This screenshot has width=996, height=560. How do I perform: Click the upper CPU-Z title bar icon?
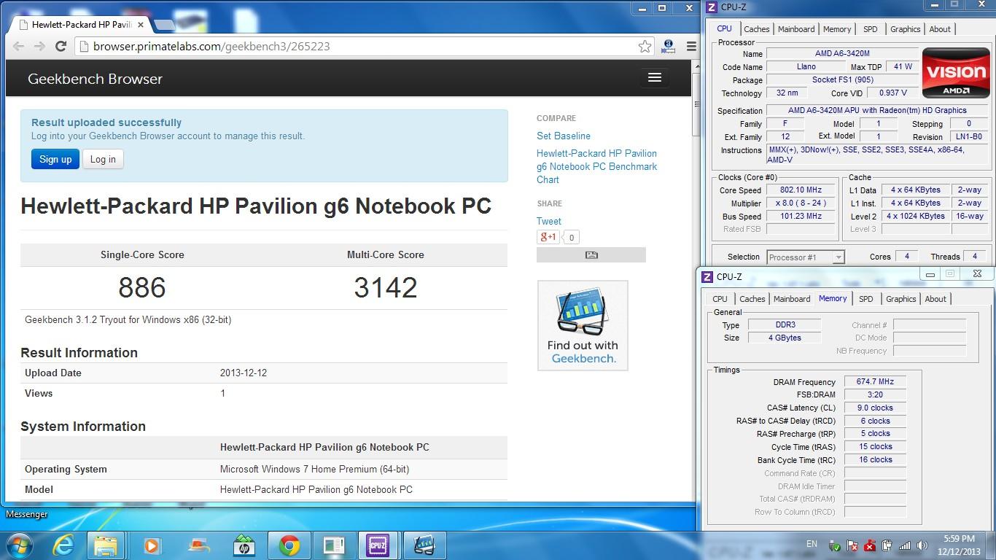click(x=712, y=7)
